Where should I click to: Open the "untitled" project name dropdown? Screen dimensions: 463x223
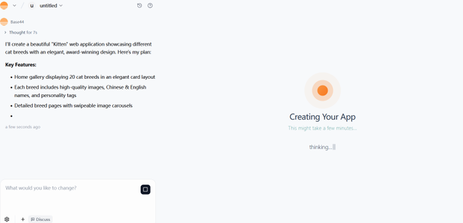(52, 5)
